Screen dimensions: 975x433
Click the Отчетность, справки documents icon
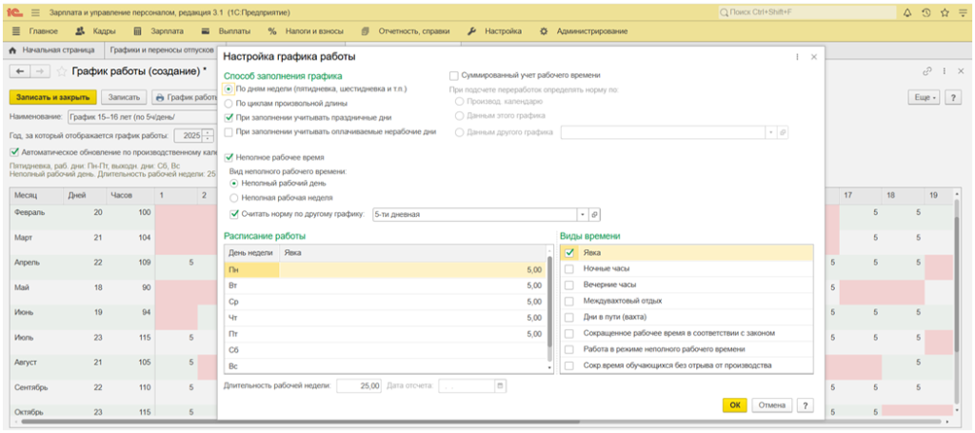366,31
